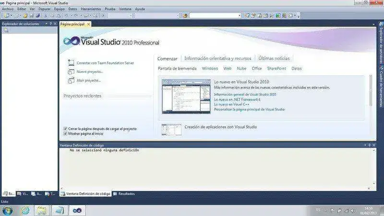
Task: Click the Connect to Team Foundation Server icon
Action: pos(71,63)
